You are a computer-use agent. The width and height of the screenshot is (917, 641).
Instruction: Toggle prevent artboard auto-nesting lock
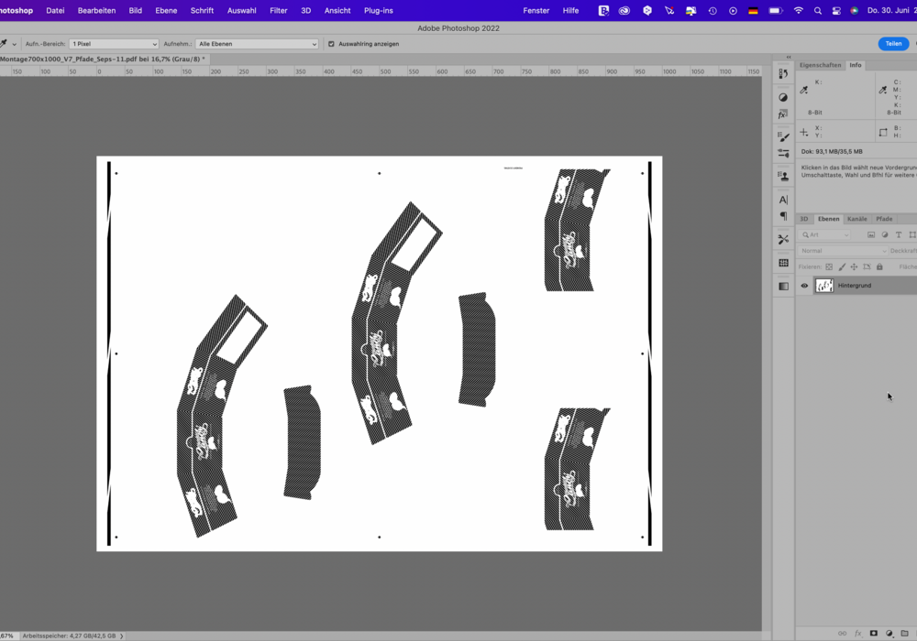click(x=867, y=266)
